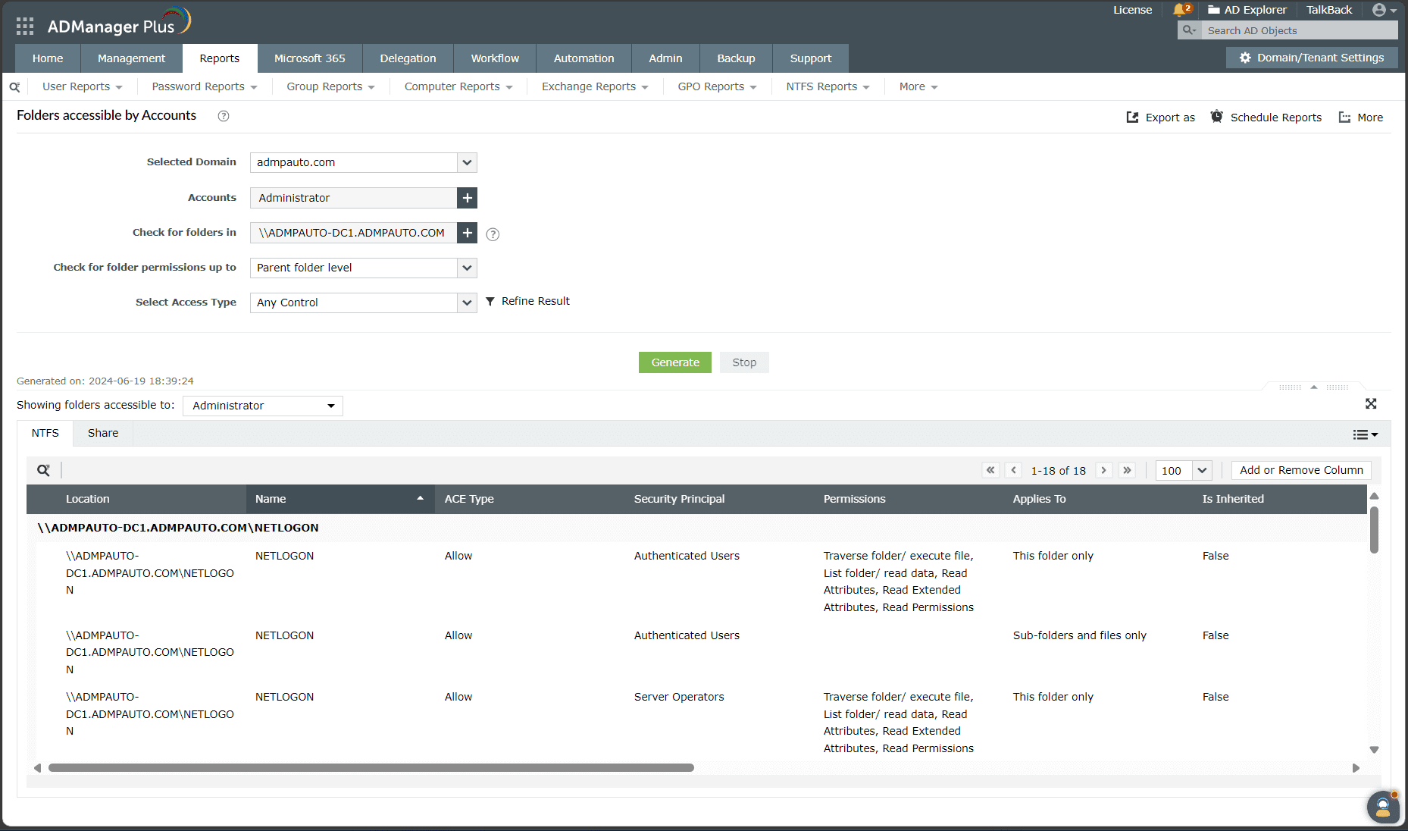This screenshot has width=1408, height=831.
Task: Open help for Folders accessible by Accounts
Action: (x=224, y=116)
